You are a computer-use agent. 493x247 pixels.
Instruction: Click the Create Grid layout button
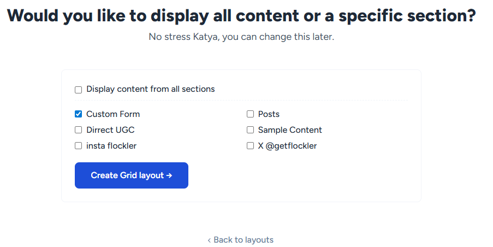click(131, 175)
